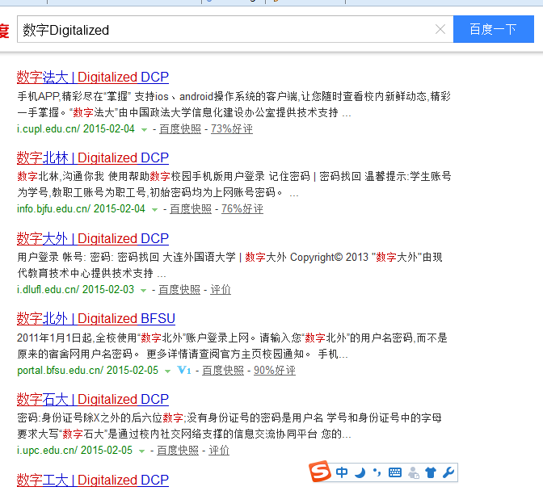
Task: Clear the search box with the X icon
Action: point(440,29)
